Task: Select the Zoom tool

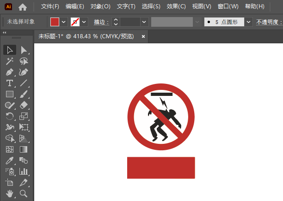Action: coord(24,194)
